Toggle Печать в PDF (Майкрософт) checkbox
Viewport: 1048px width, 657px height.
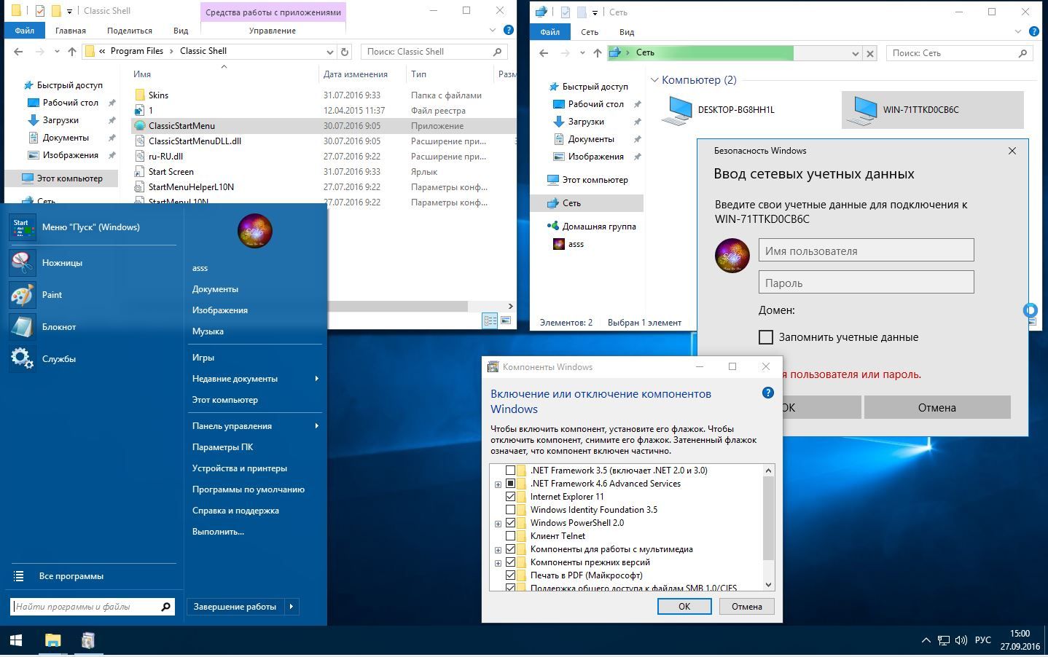click(x=510, y=575)
